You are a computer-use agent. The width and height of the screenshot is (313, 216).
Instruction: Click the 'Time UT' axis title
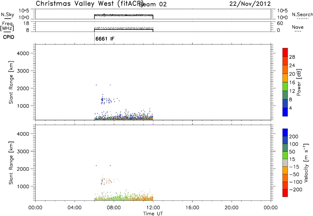153,213
